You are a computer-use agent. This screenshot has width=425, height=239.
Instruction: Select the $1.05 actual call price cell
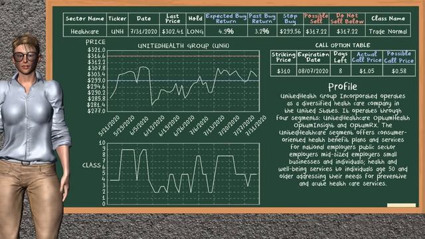click(x=367, y=71)
